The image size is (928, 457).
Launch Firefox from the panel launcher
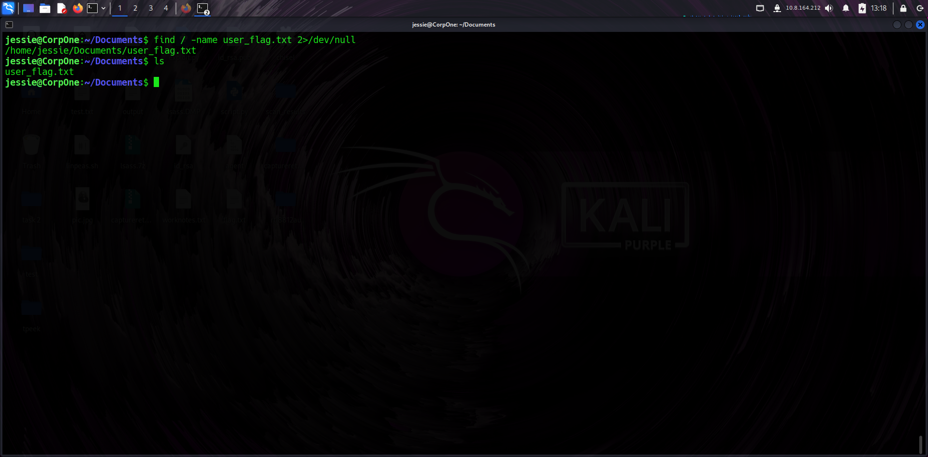point(77,8)
